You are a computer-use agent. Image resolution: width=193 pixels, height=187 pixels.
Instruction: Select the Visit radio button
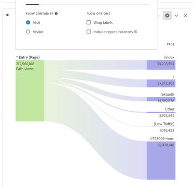point(28,22)
